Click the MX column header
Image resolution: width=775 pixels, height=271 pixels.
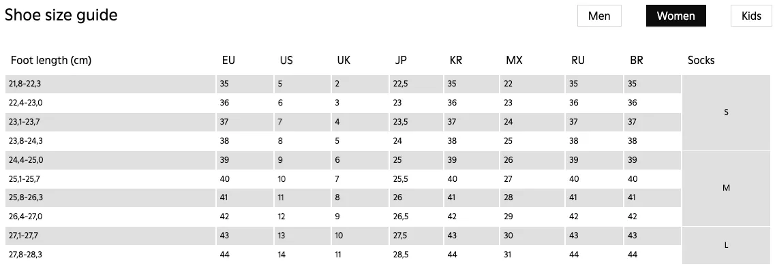[x=514, y=60]
